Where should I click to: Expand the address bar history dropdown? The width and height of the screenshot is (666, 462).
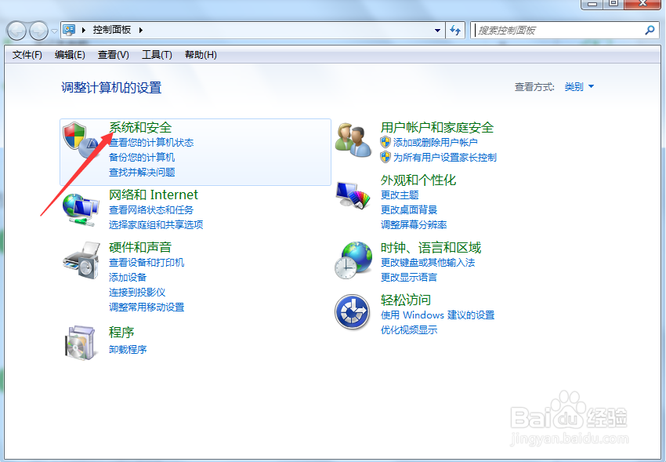pos(437,30)
